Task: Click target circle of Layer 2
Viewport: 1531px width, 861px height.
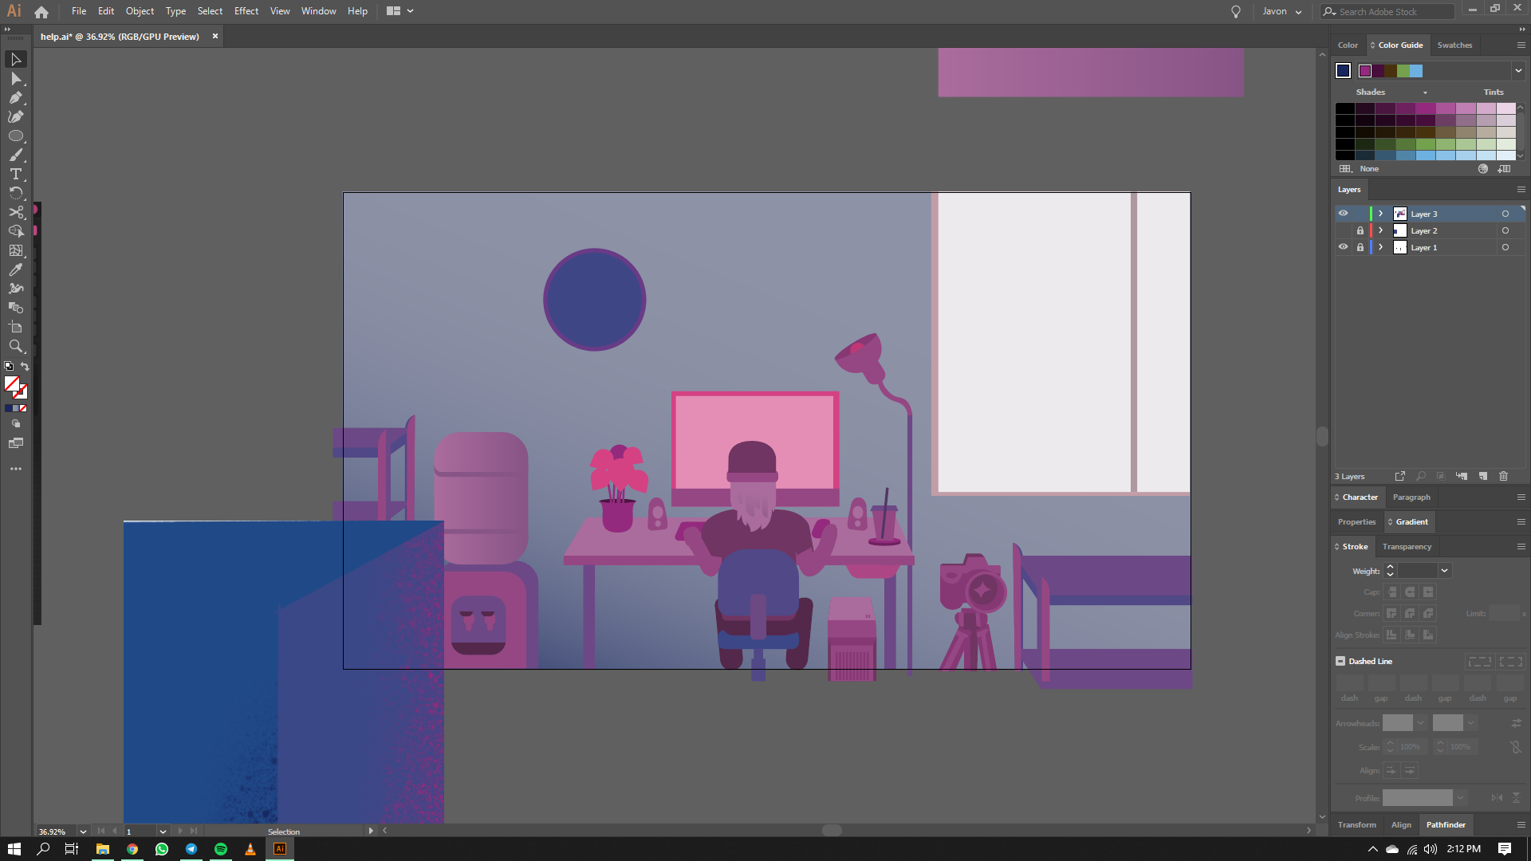Action: (x=1505, y=230)
